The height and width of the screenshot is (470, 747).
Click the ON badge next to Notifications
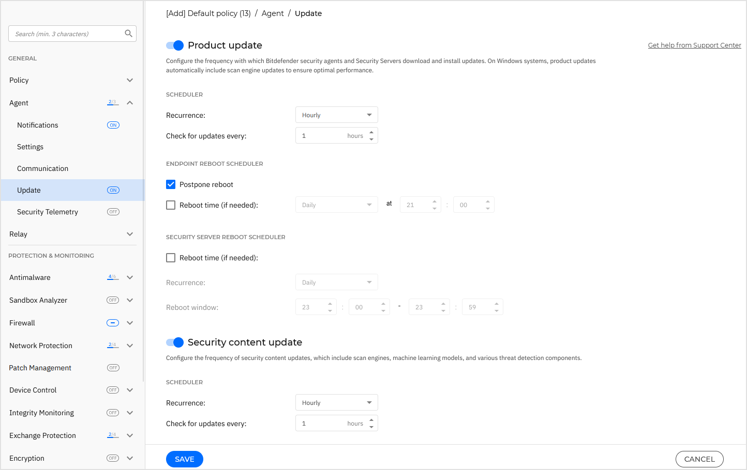click(x=113, y=124)
